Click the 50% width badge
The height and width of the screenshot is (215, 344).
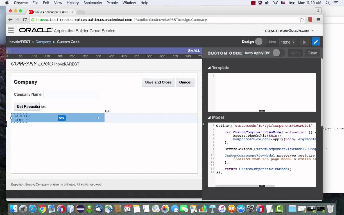[62, 118]
